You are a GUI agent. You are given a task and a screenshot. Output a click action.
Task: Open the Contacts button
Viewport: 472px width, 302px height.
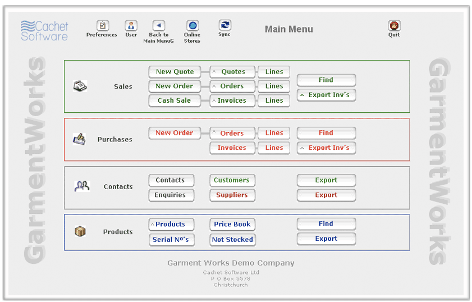pos(171,180)
